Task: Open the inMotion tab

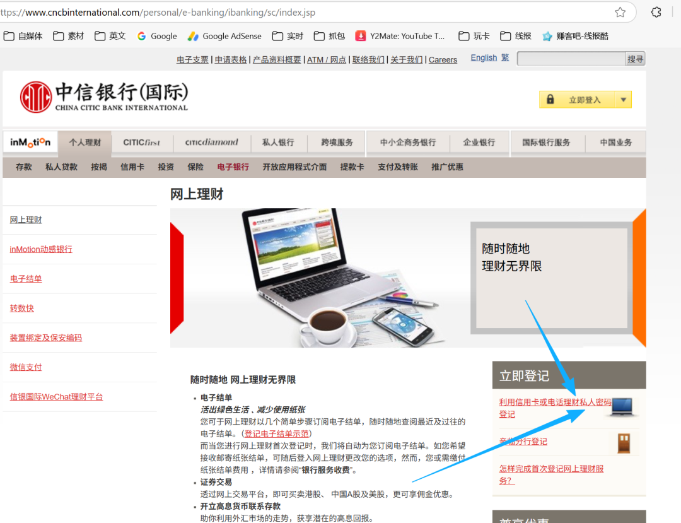Action: [x=30, y=143]
